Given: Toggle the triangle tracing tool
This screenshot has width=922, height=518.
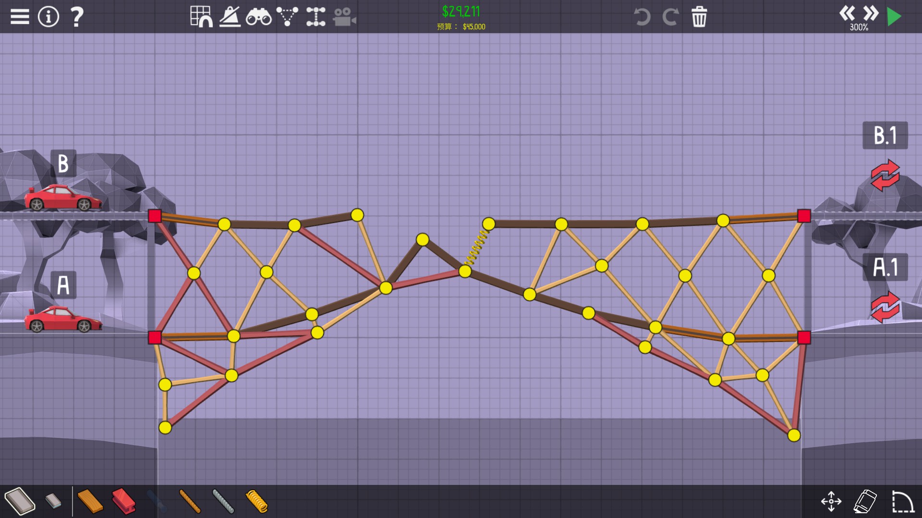Looking at the screenshot, I should point(287,17).
